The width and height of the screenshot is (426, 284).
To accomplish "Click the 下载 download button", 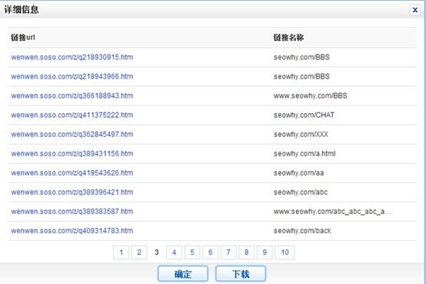I will [241, 274].
